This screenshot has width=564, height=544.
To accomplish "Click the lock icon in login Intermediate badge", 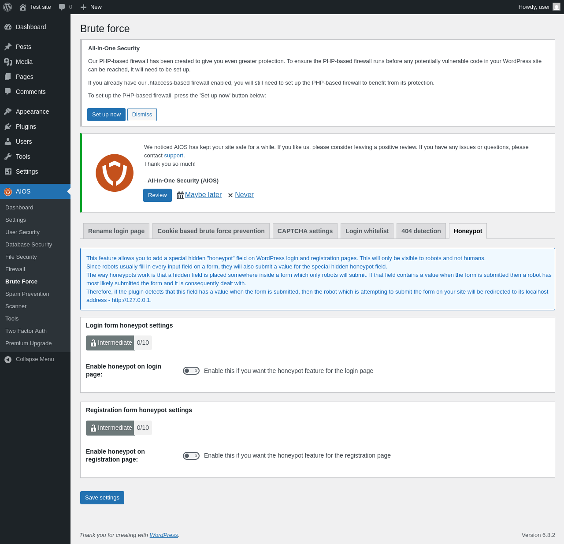I will (93, 343).
